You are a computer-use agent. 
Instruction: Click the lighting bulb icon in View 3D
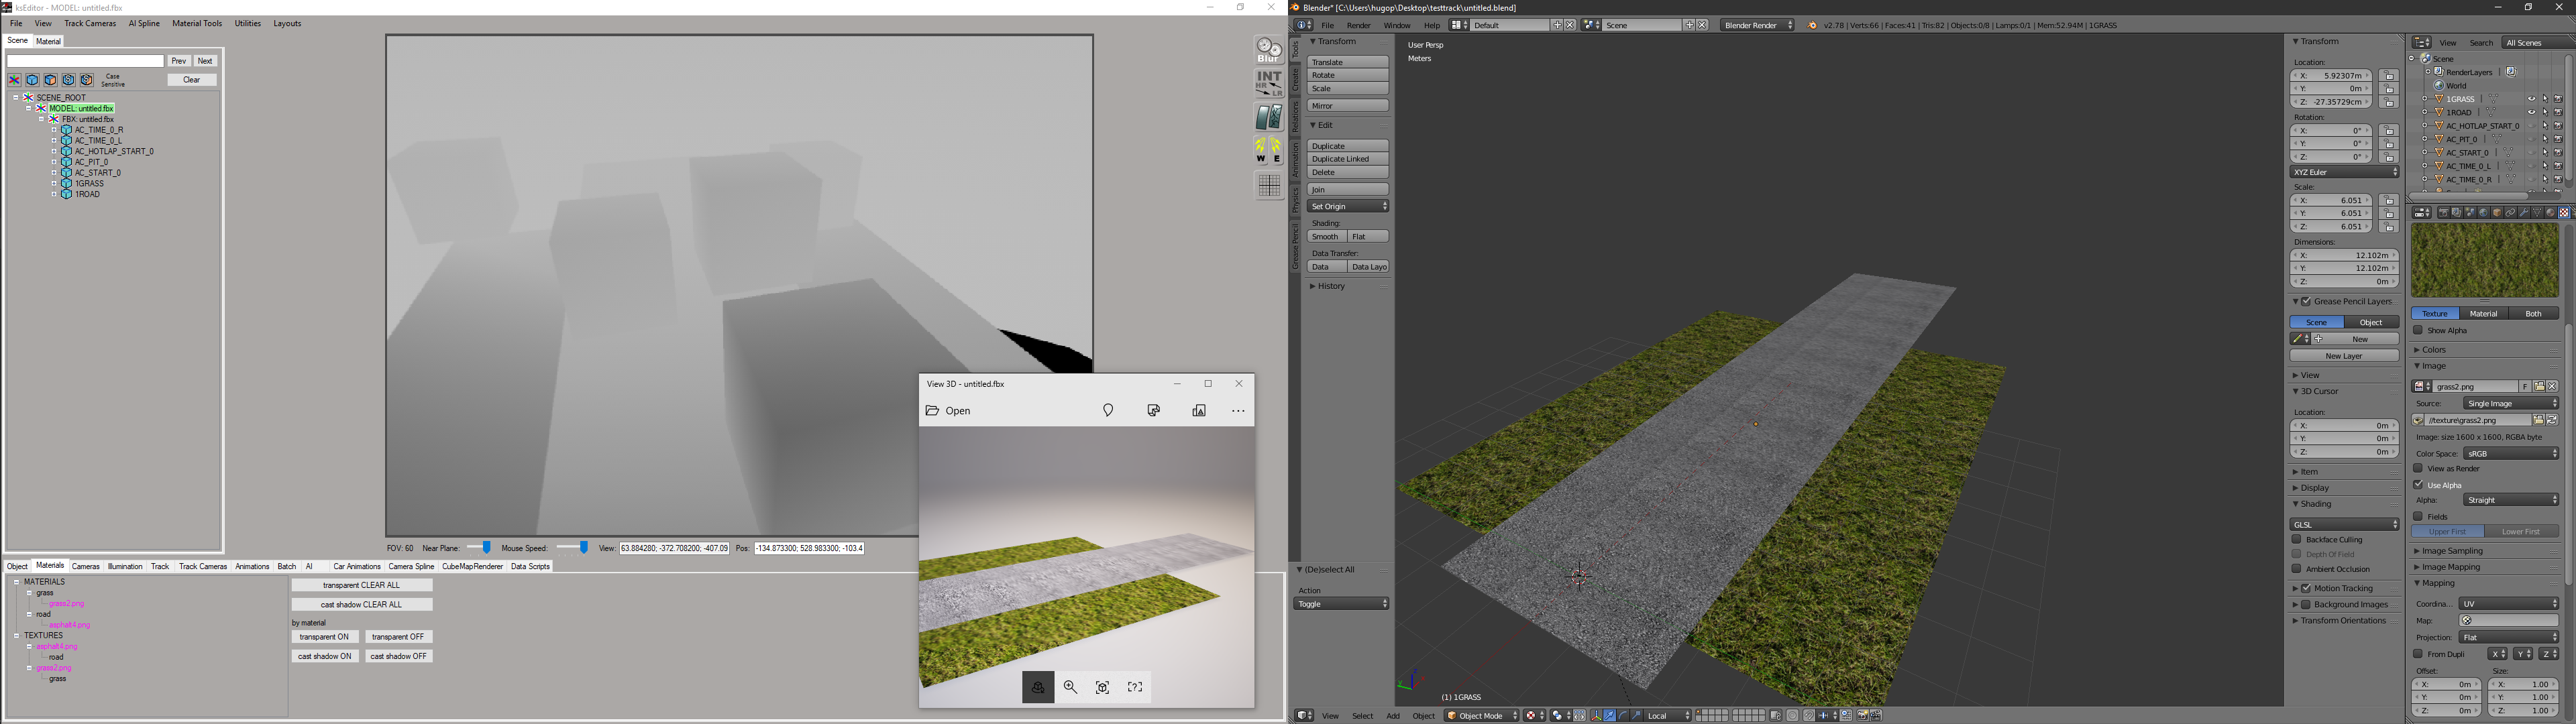pos(1108,411)
